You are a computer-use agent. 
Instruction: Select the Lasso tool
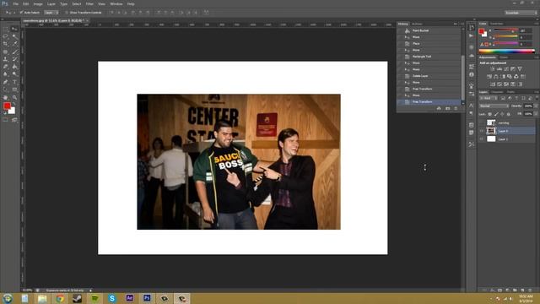[x=6, y=36]
